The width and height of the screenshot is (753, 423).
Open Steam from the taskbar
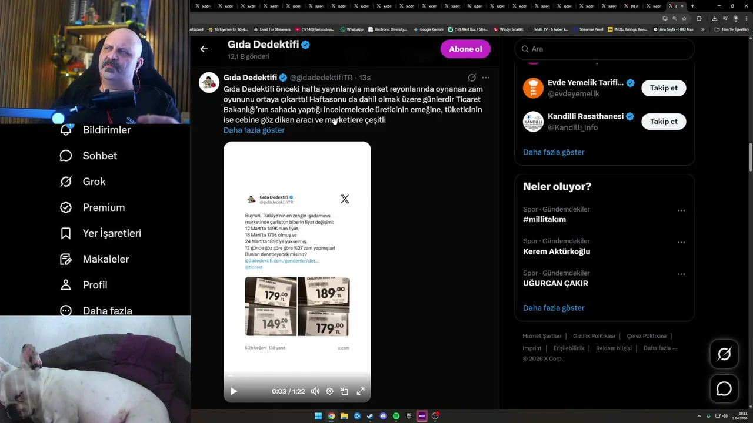pos(370,416)
